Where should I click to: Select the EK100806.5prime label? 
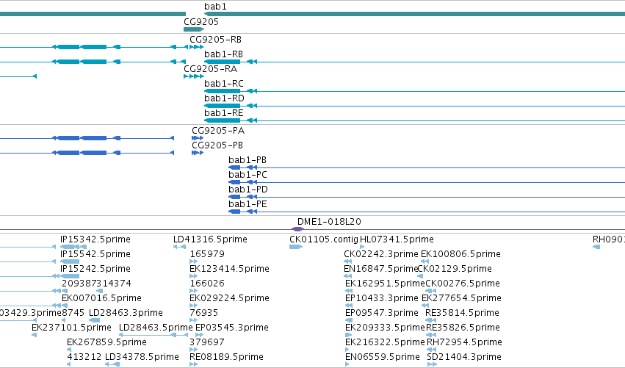[460, 254]
